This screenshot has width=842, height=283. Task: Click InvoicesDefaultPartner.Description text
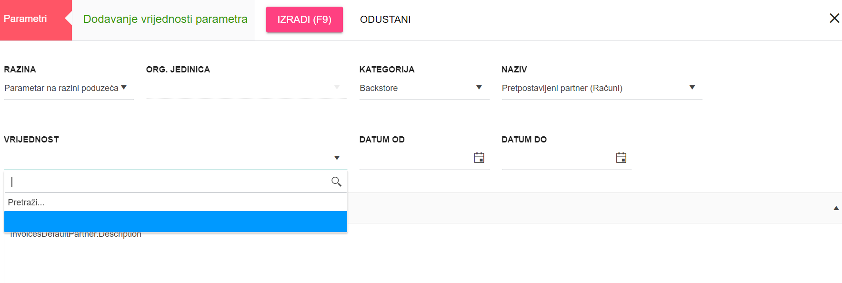pyautogui.click(x=76, y=234)
